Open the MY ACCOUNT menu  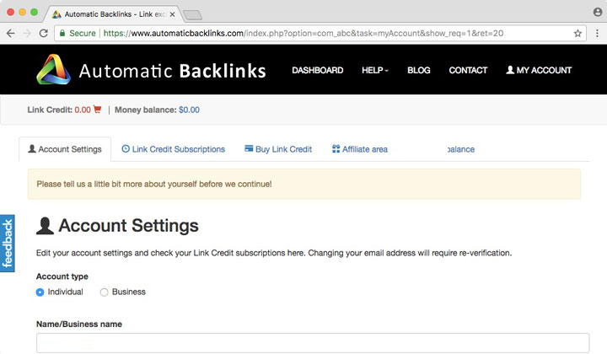point(539,70)
